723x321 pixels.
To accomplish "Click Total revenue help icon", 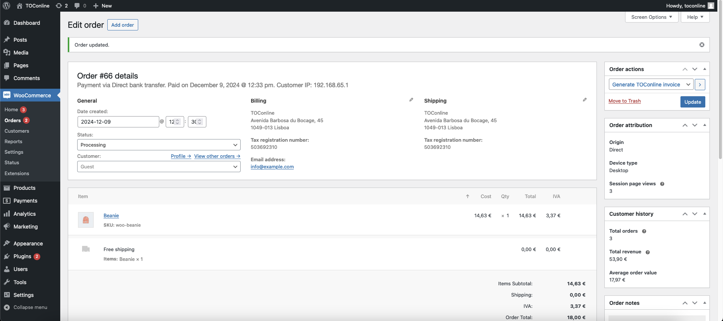I will [648, 252].
